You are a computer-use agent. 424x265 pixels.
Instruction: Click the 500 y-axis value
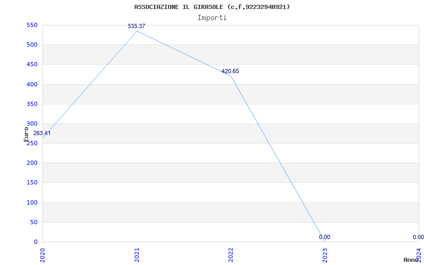click(x=32, y=45)
